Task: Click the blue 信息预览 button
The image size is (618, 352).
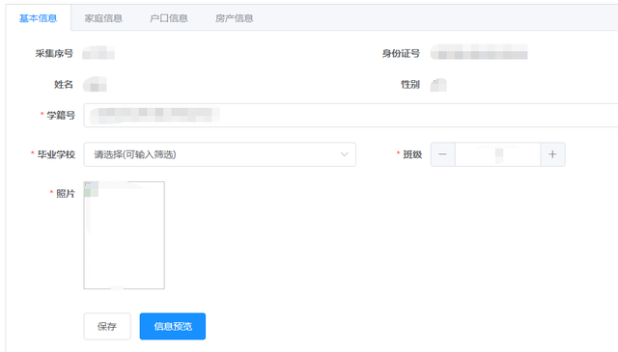Action: pos(173,326)
